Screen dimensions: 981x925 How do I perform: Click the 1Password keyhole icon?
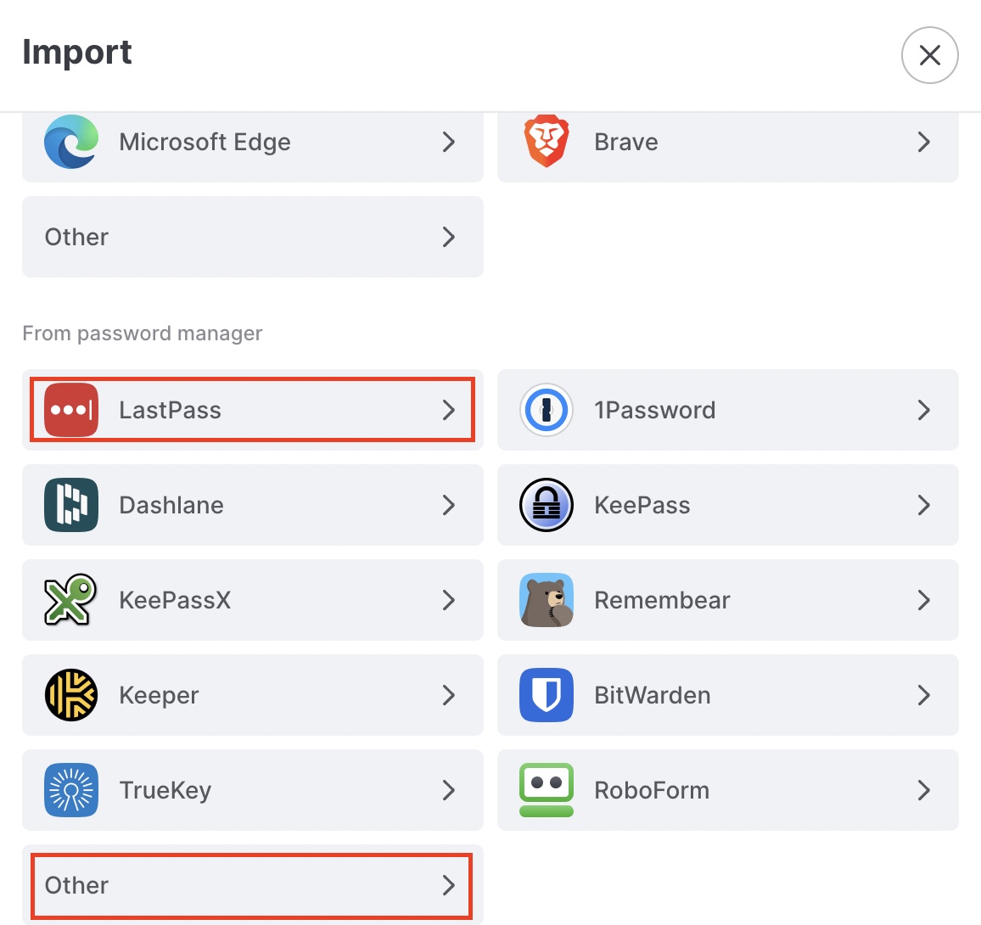[x=547, y=410]
